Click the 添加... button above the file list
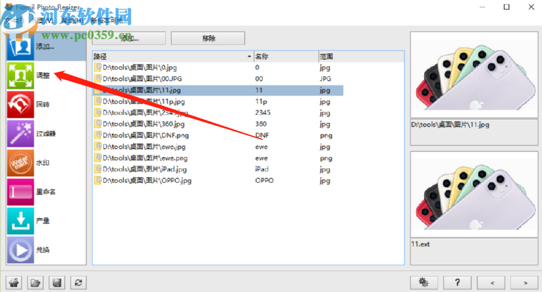This screenshot has height=292, width=542. point(129,38)
